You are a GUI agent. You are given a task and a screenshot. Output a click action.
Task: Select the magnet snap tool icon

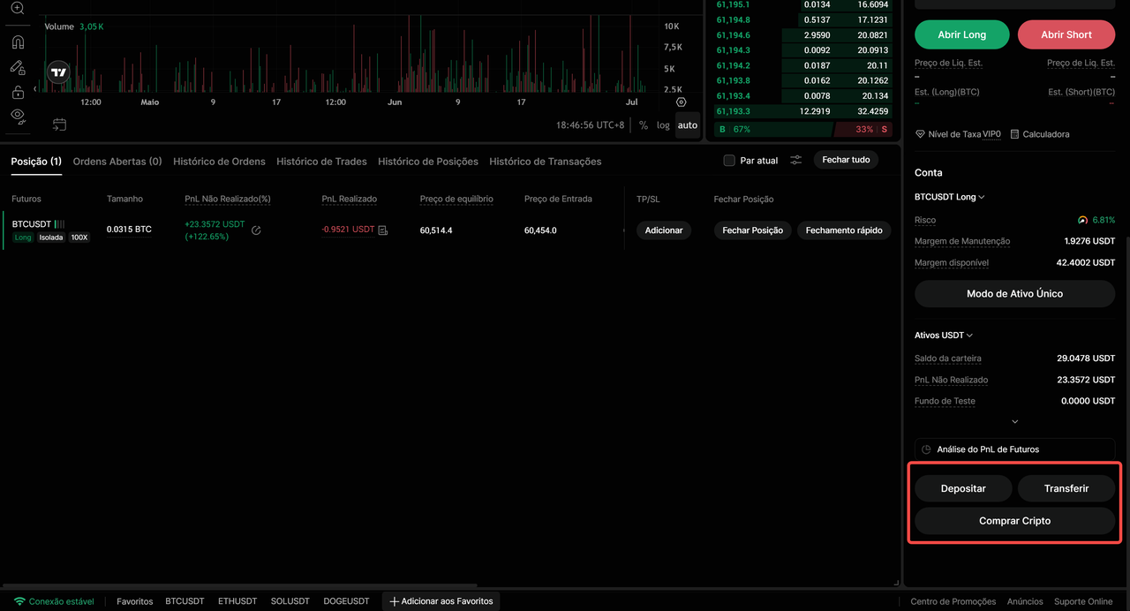pyautogui.click(x=18, y=41)
